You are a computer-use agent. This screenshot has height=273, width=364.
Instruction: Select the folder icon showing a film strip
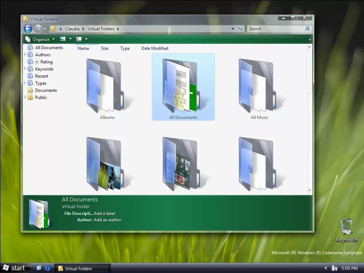[x=182, y=164]
